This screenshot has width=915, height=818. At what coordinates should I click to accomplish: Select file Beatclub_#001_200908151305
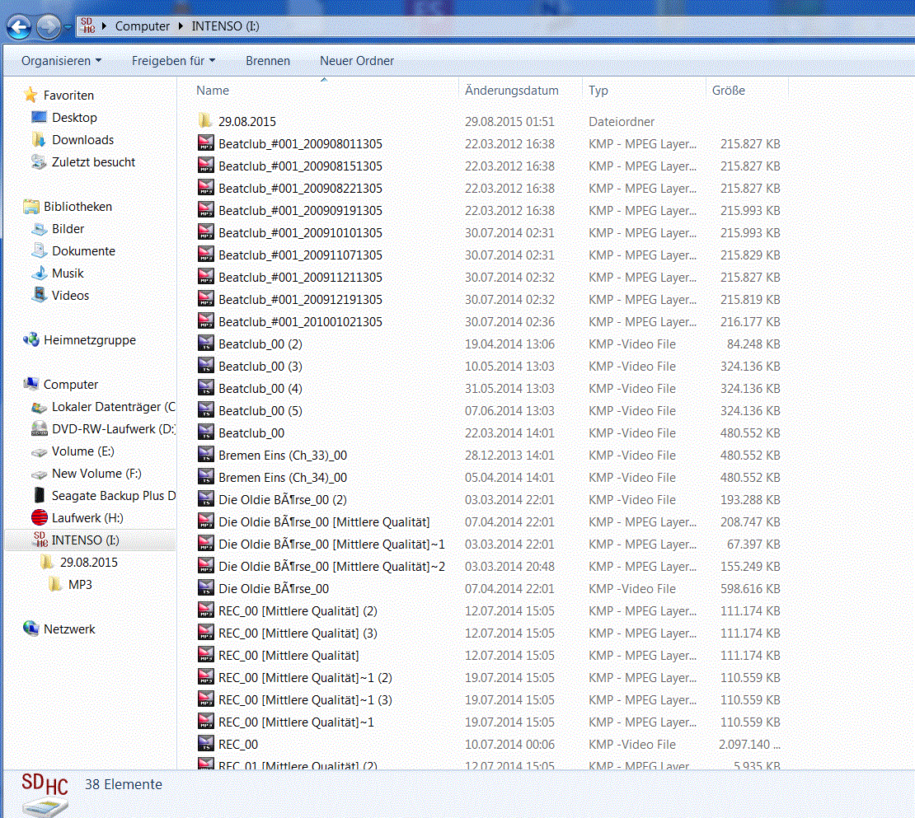(x=301, y=166)
